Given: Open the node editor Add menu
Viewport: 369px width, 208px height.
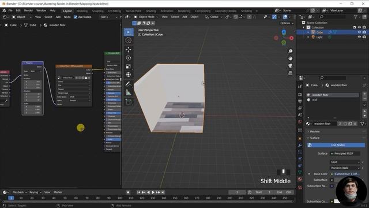Looking at the screenshot, I should [x=58, y=17].
